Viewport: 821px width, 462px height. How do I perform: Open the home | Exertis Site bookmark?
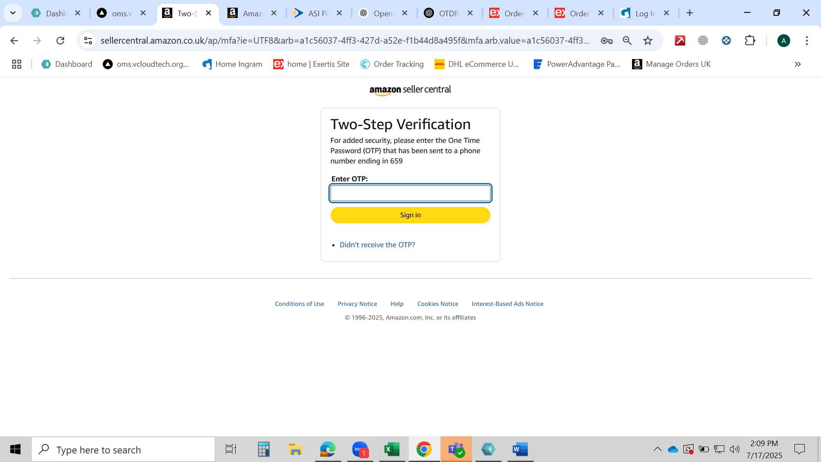311,64
